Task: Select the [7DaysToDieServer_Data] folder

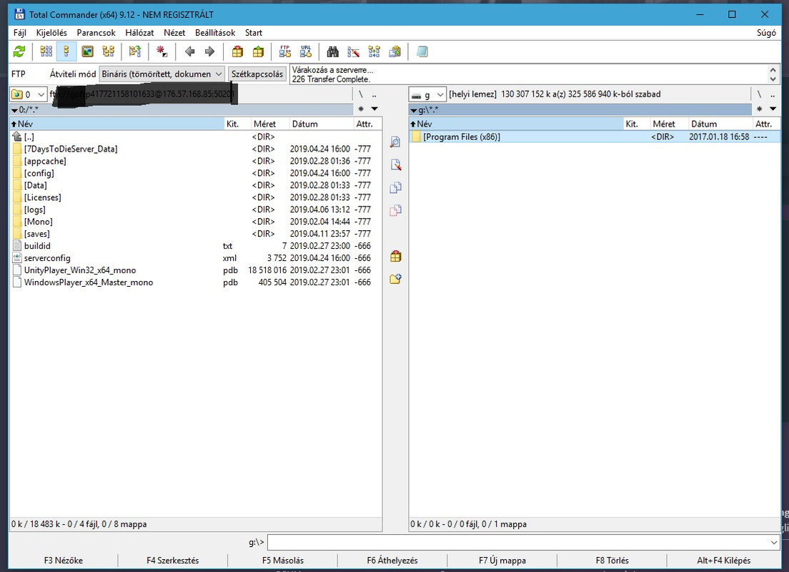Action: [71, 149]
